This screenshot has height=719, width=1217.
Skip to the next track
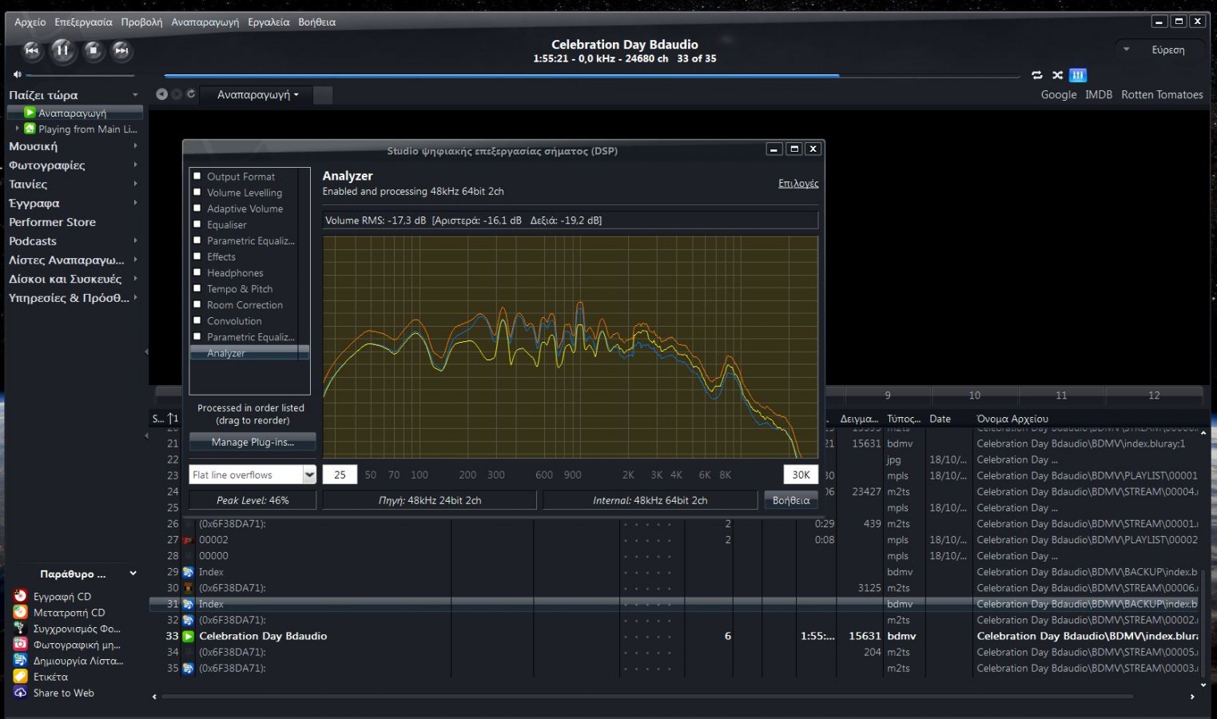121,50
